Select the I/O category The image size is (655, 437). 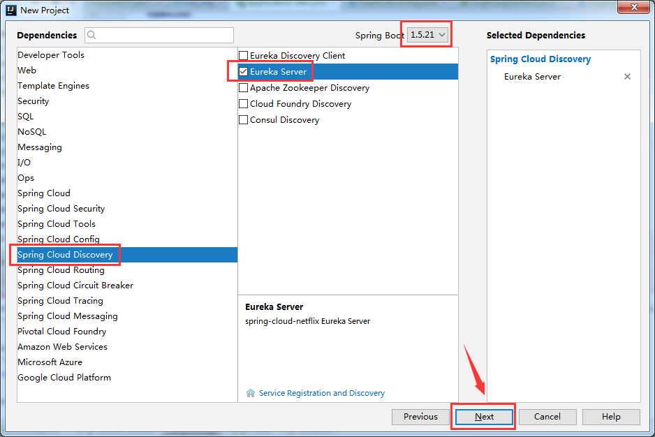pyautogui.click(x=127, y=163)
